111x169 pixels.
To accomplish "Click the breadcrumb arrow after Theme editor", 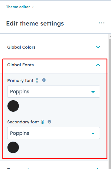I will 33,7.
